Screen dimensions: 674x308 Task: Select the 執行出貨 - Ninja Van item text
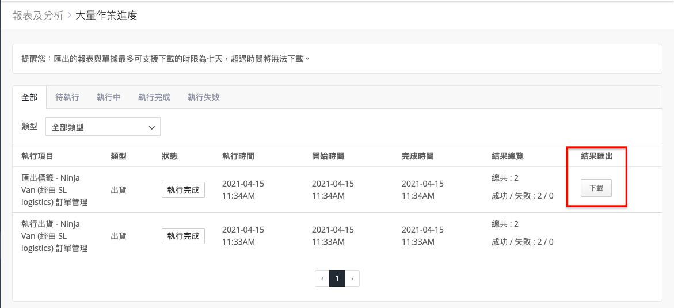55,235
